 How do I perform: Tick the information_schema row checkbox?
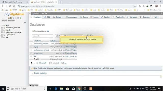pyautogui.click(x=31, y=44)
